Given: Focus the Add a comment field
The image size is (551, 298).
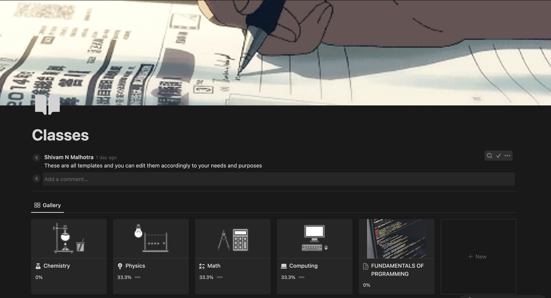Looking at the screenshot, I should pos(279,179).
